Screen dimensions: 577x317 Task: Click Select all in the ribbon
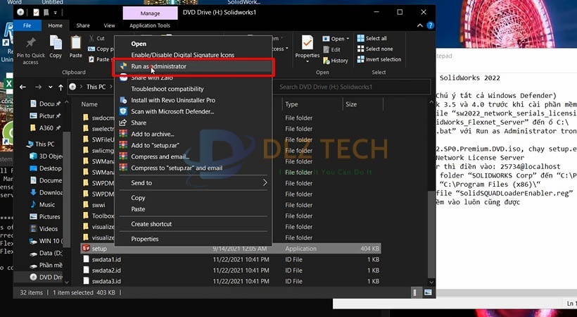(372, 38)
